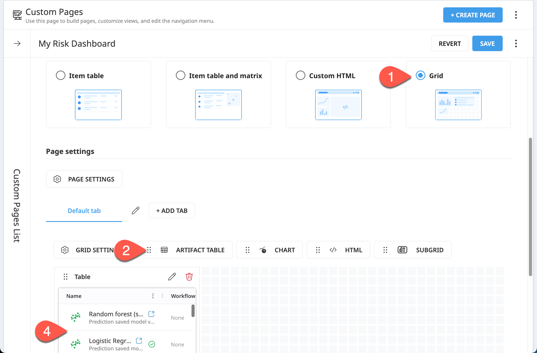Click the Name column header
Image resolution: width=537 pixels, height=353 pixels.
click(x=74, y=296)
